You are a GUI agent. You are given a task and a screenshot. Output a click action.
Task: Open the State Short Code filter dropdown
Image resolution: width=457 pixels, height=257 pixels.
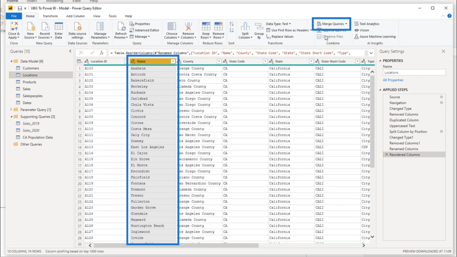pos(357,61)
